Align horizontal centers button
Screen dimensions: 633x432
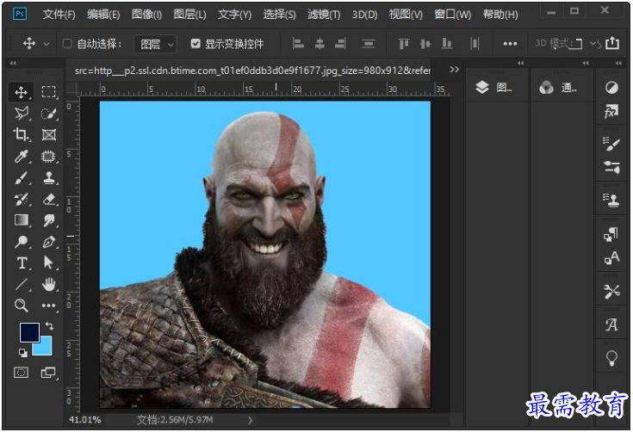click(320, 43)
